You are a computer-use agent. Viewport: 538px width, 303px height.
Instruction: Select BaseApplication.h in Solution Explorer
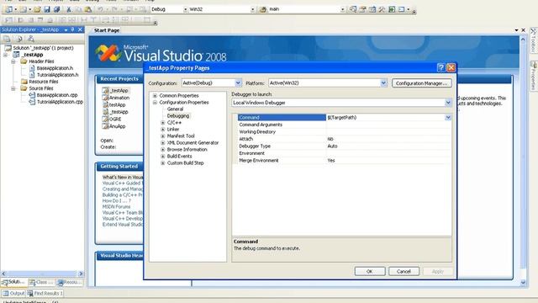55,68
